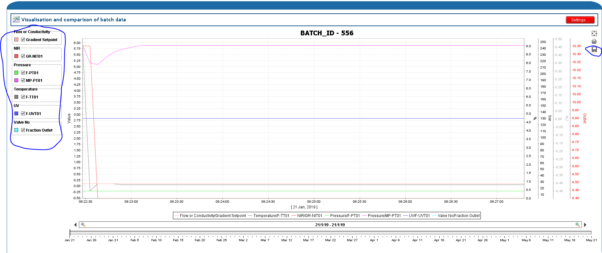Image resolution: width=602 pixels, height=253 pixels.
Task: Click the fullscreen expand chart icon
Action: click(594, 33)
